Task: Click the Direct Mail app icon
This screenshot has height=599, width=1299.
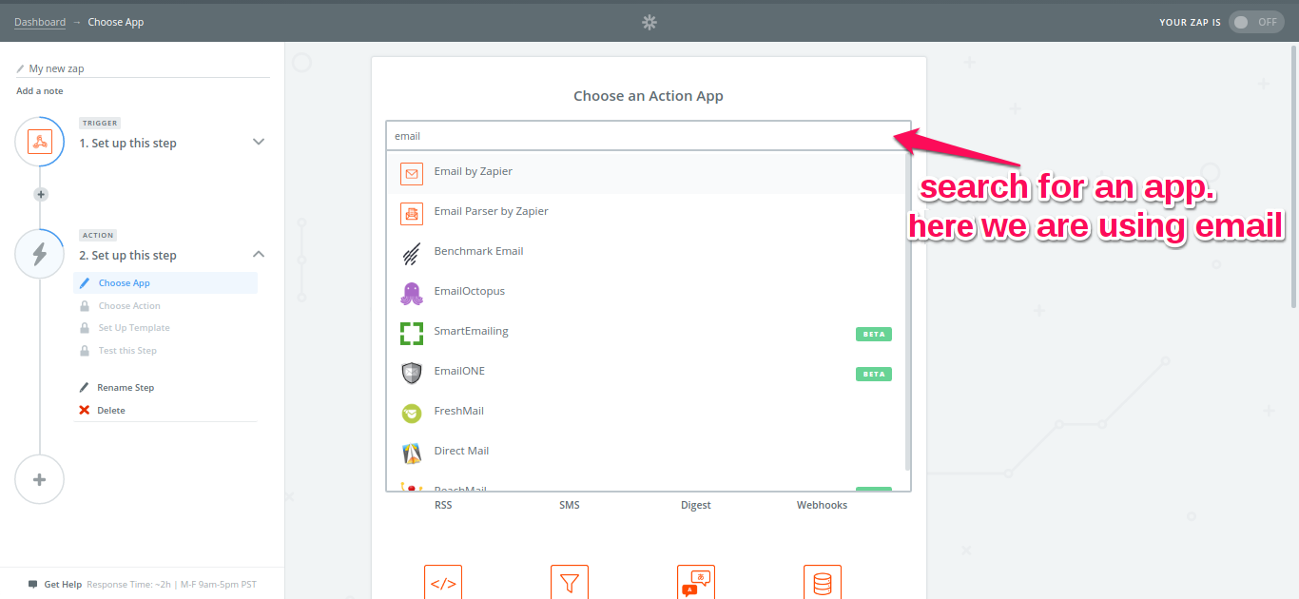Action: pos(412,454)
